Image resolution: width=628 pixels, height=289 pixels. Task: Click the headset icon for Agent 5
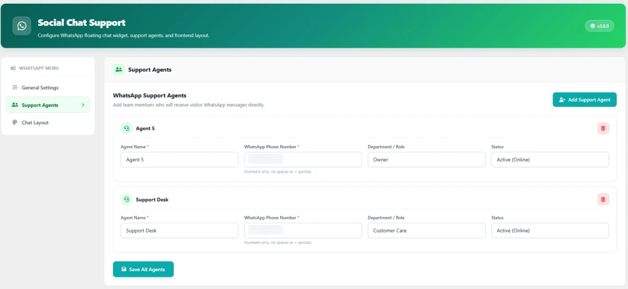pos(126,128)
